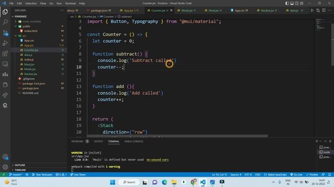Toggle panel layout icon in title bar

(292, 3)
